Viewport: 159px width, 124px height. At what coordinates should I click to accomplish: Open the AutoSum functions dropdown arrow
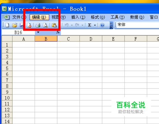coord(95,25)
